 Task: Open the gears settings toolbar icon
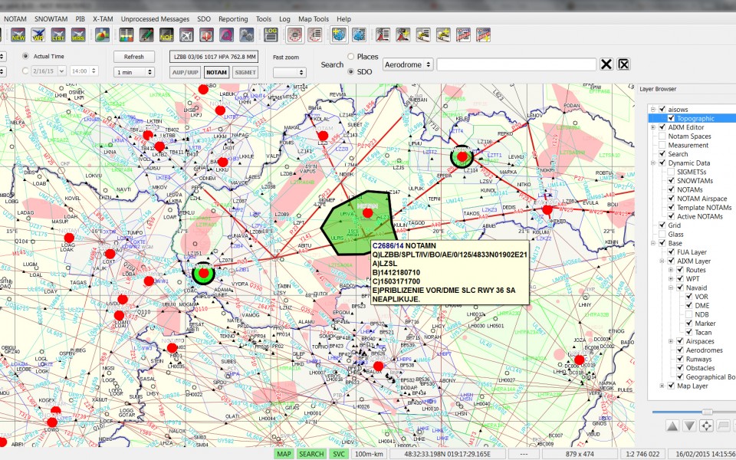246,34
